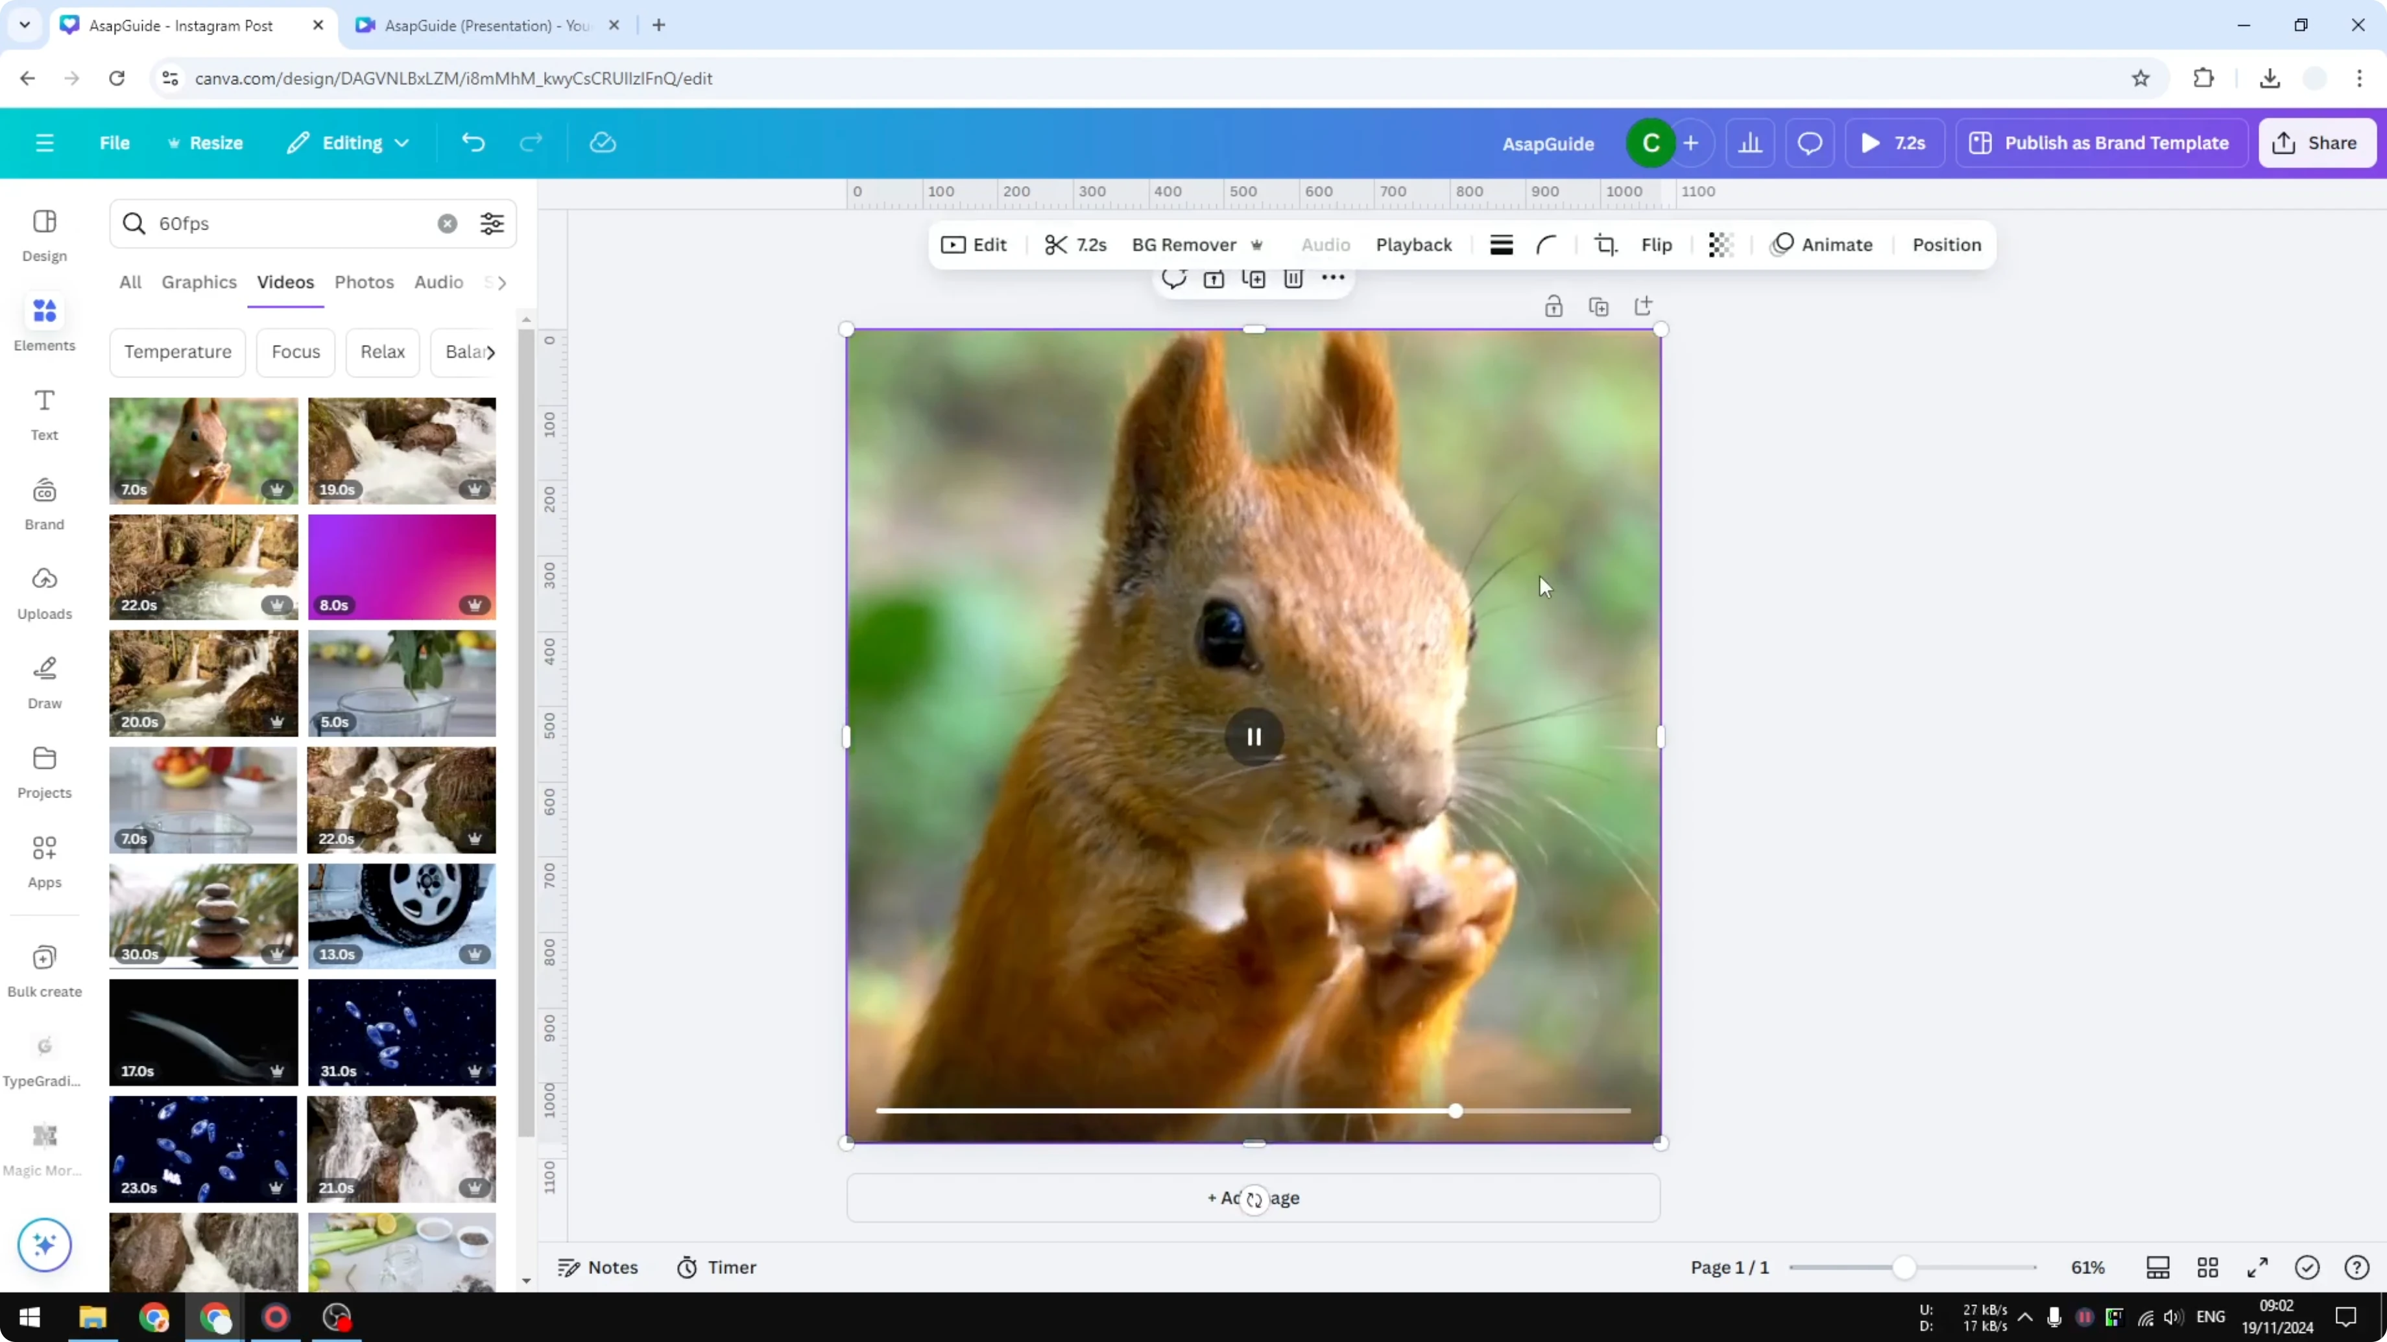Open the Crop tool on the toolbar
The height and width of the screenshot is (1342, 2387).
(1606, 244)
